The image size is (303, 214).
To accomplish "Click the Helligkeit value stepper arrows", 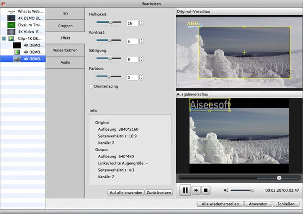I will pos(141,23).
